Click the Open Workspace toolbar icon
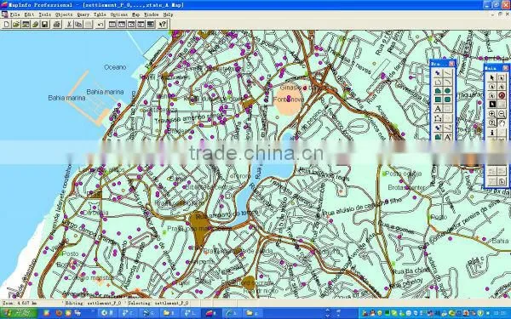 coord(26,24)
